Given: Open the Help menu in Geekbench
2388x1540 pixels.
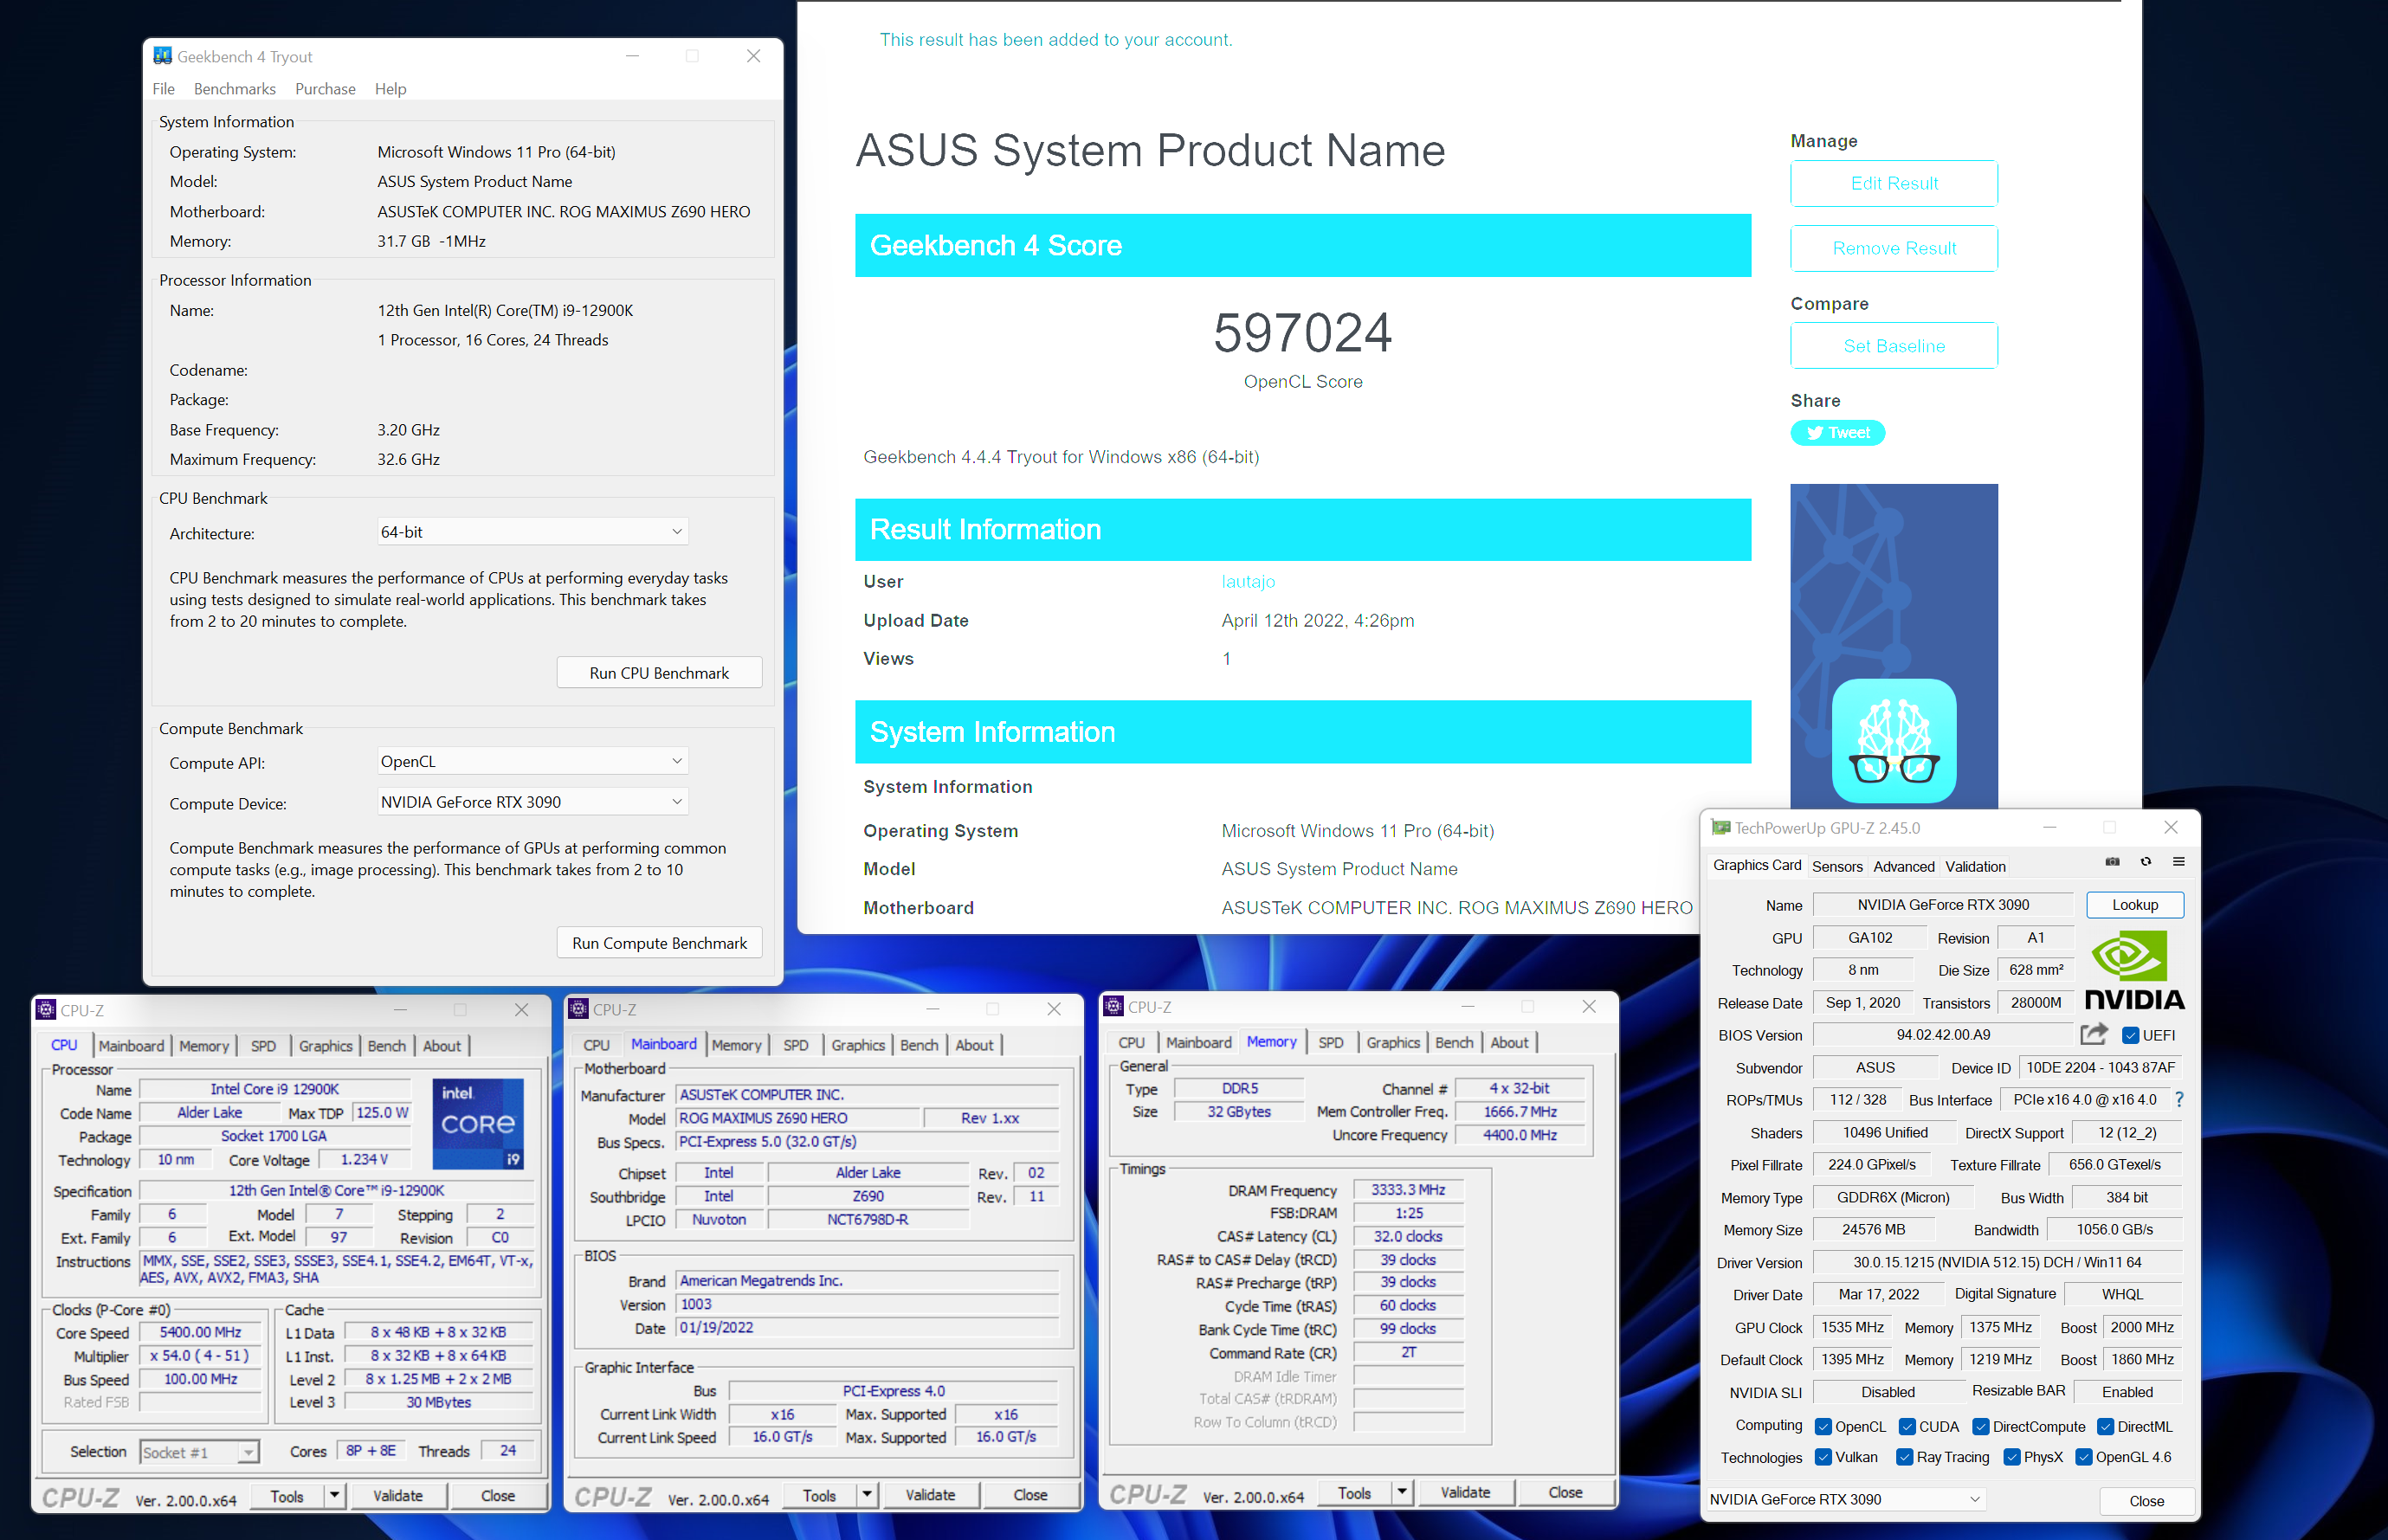Looking at the screenshot, I should 390,89.
